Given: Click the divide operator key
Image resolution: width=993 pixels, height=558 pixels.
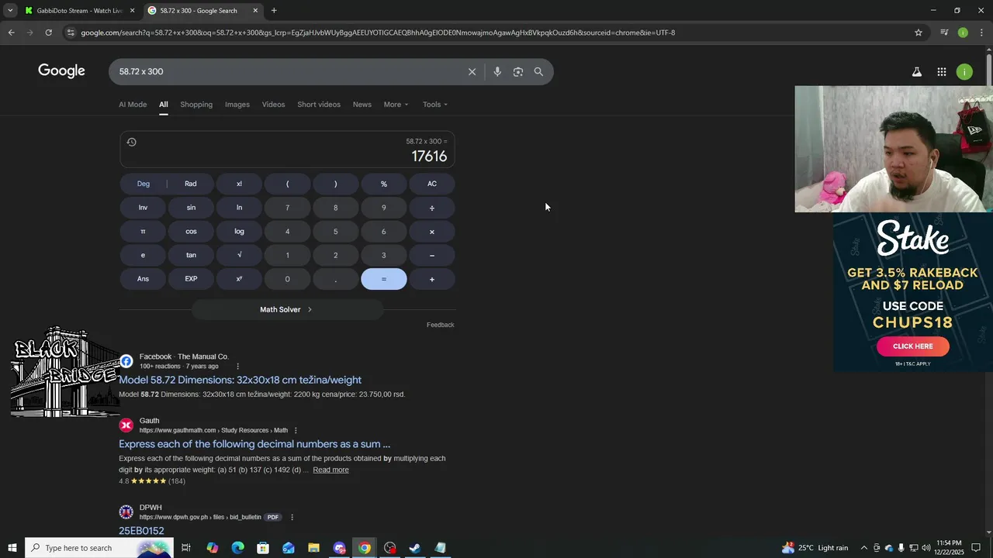Looking at the screenshot, I should (432, 208).
